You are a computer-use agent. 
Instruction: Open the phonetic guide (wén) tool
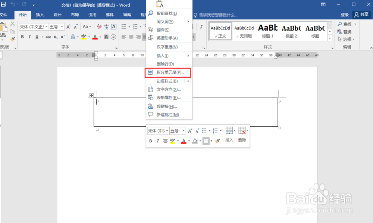(107, 27)
